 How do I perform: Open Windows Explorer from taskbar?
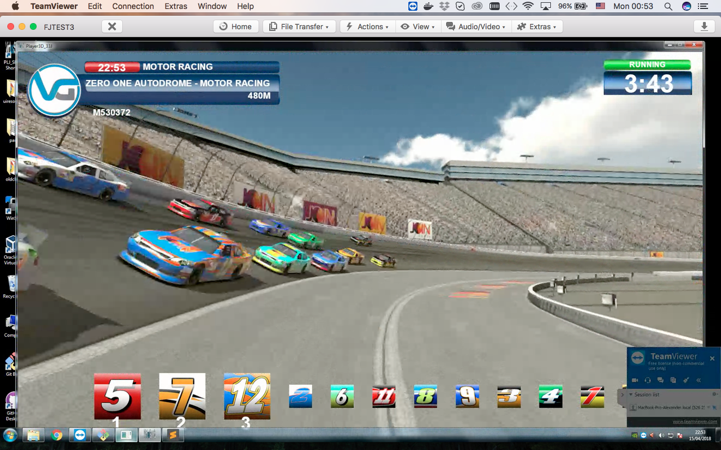click(33, 435)
